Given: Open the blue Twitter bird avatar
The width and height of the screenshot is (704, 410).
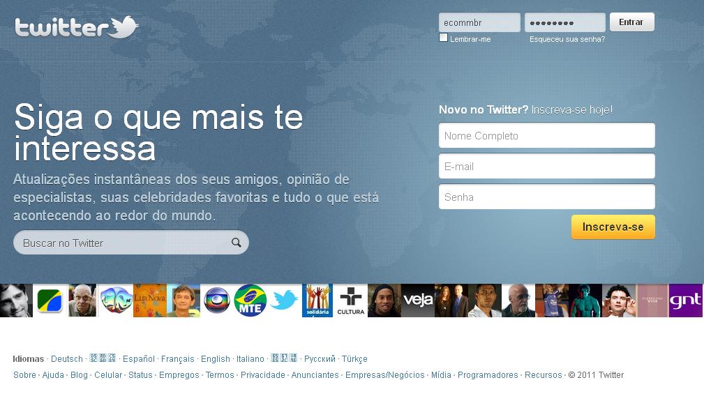Looking at the screenshot, I should coord(284,301).
